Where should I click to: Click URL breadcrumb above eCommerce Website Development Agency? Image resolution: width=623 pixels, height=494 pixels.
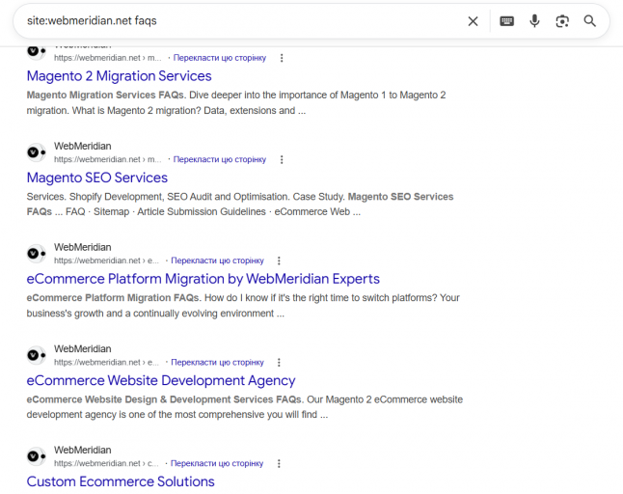pos(106,363)
